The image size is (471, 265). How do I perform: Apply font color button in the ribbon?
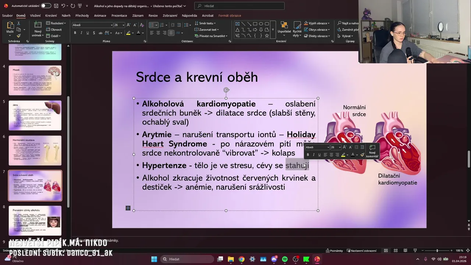point(138,33)
